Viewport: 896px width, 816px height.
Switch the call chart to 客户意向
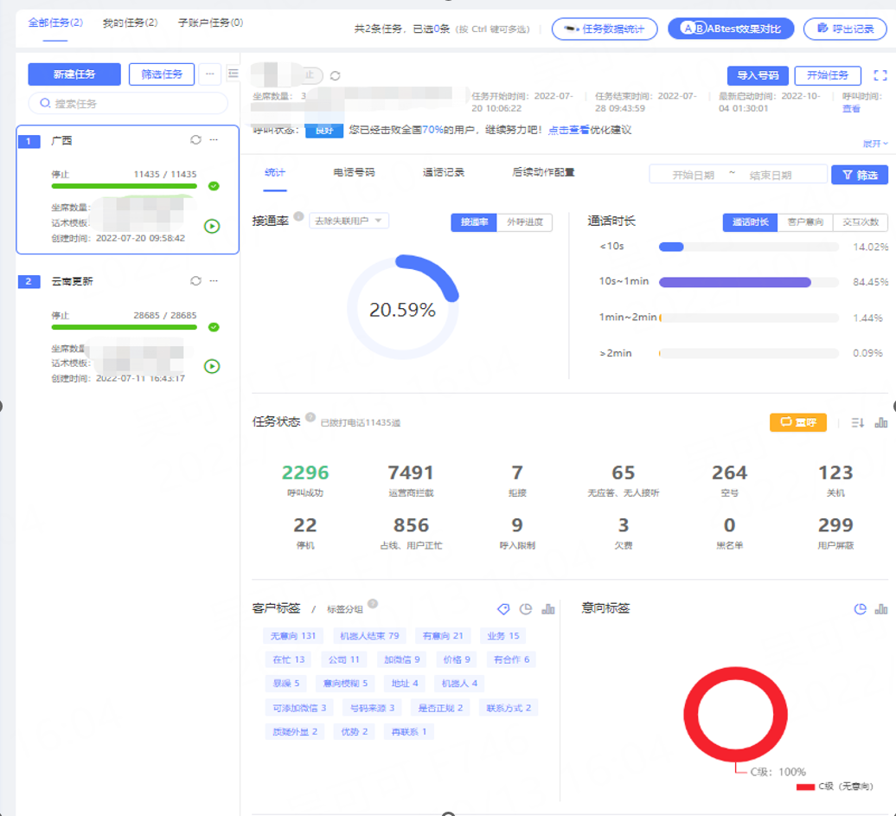(804, 222)
